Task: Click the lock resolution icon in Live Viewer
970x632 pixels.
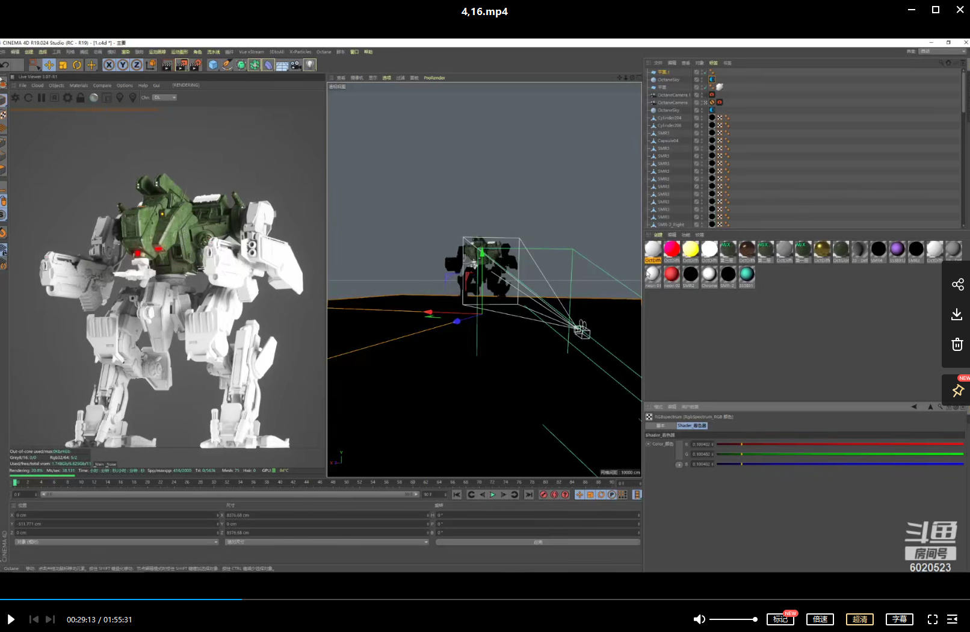Action: point(81,98)
